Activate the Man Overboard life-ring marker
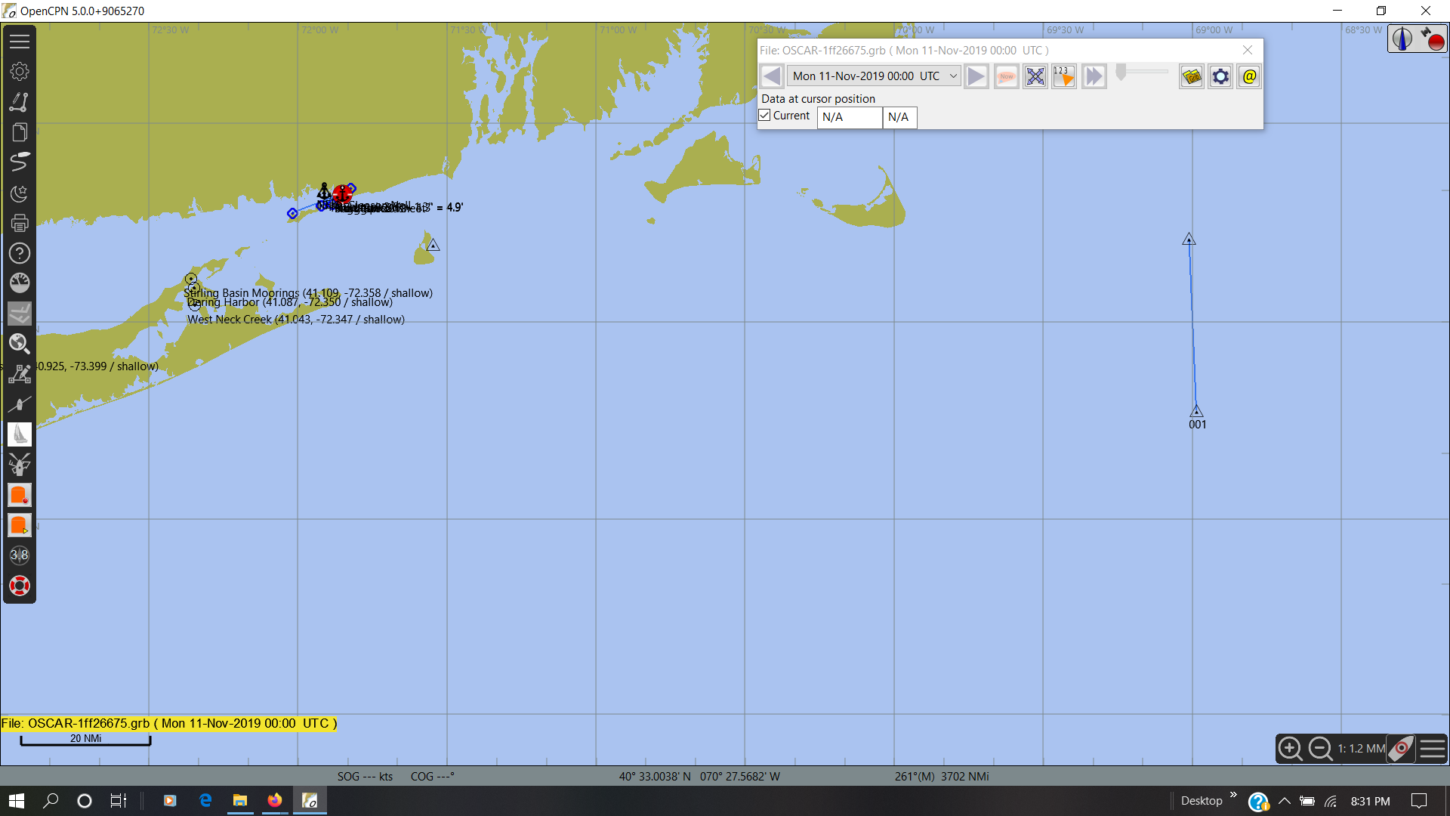Viewport: 1450px width, 816px height. [20, 586]
